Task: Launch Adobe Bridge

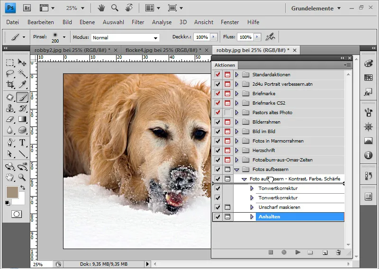Action: [x=27, y=8]
